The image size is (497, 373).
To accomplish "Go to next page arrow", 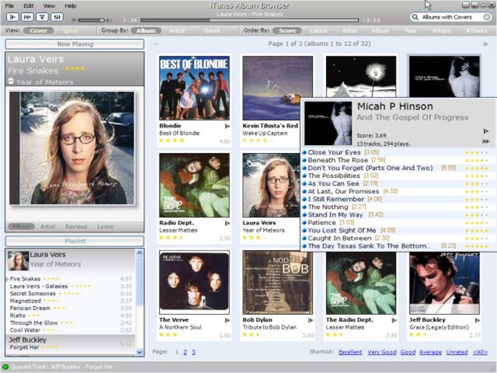I will pyautogui.click(x=486, y=44).
